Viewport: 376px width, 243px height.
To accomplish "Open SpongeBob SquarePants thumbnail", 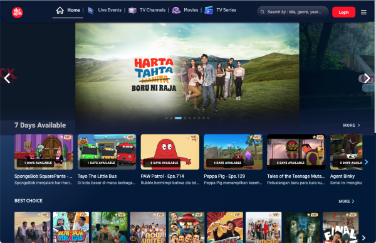I will point(44,152).
